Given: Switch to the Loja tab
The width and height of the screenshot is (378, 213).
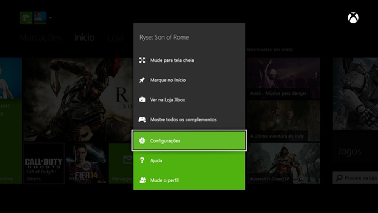Looking at the screenshot, I should coord(116,38).
